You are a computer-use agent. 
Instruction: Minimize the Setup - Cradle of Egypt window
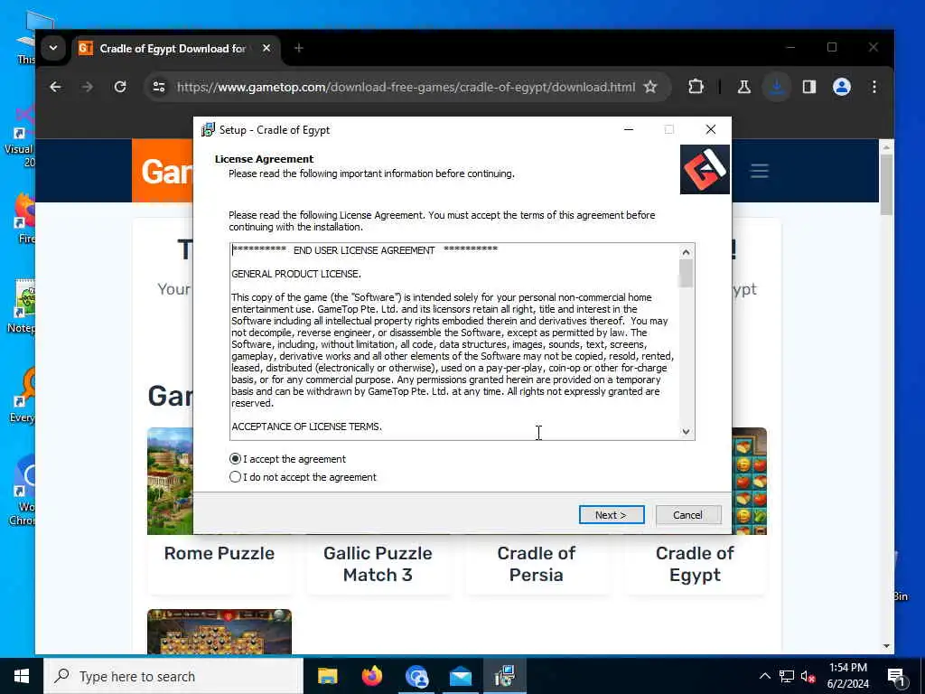coord(629,129)
